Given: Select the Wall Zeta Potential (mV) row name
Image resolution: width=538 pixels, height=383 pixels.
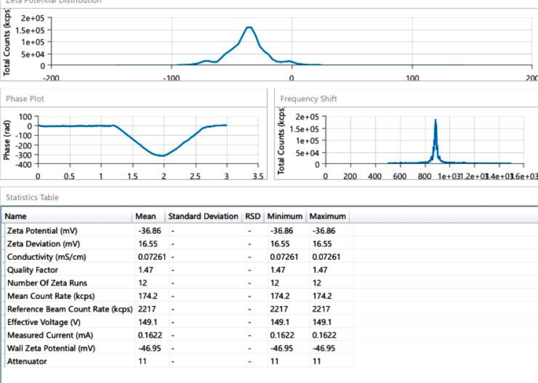Looking at the screenshot, I should click(51, 348).
